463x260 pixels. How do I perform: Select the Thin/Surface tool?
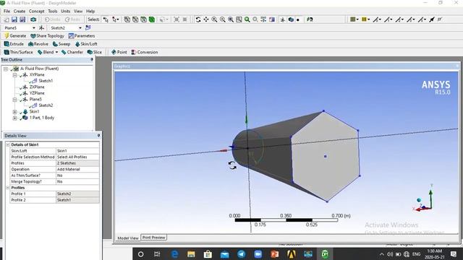pyautogui.click(x=18, y=52)
